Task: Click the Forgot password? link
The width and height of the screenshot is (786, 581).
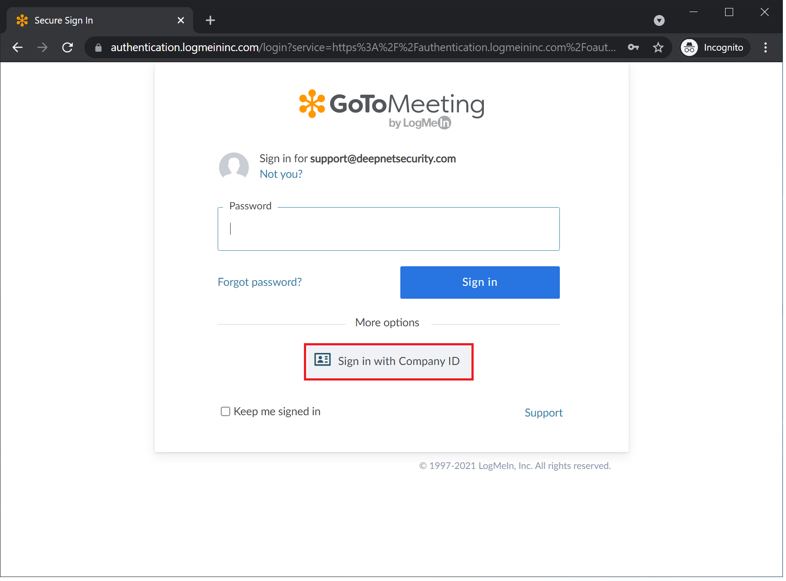Action: (x=259, y=282)
